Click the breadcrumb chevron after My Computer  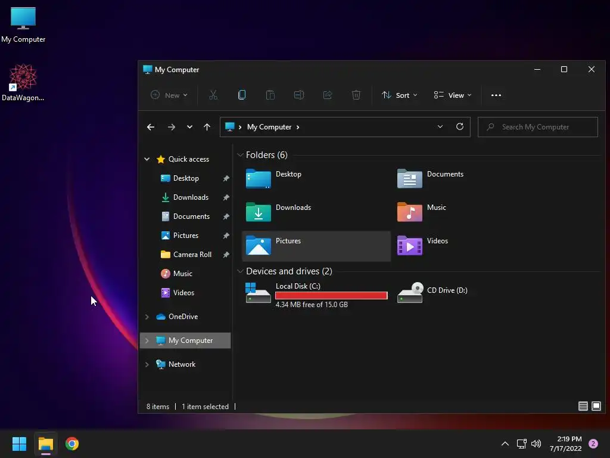click(298, 127)
